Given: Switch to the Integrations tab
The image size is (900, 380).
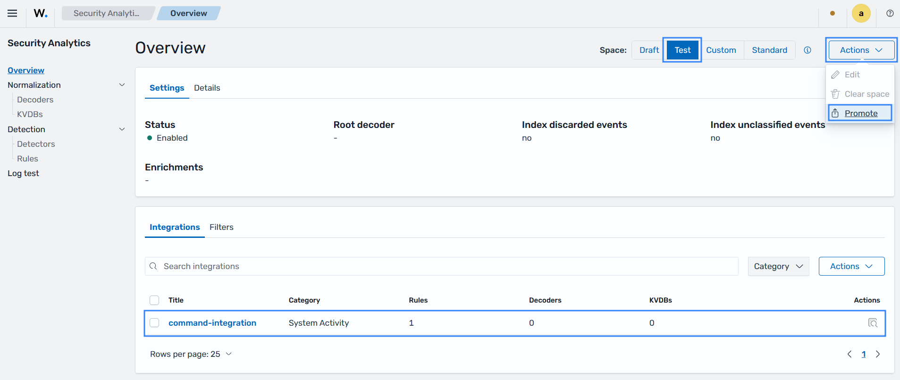Looking at the screenshot, I should (175, 227).
